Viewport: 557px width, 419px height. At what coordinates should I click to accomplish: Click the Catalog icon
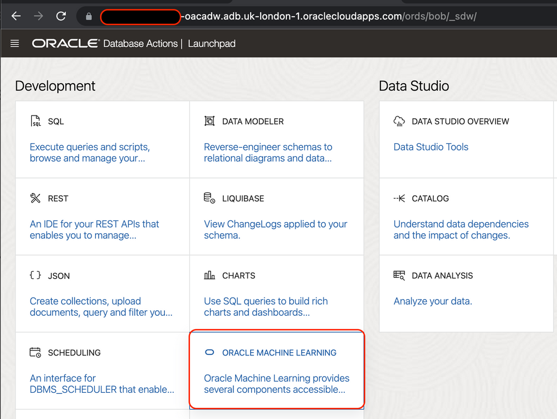click(x=399, y=198)
